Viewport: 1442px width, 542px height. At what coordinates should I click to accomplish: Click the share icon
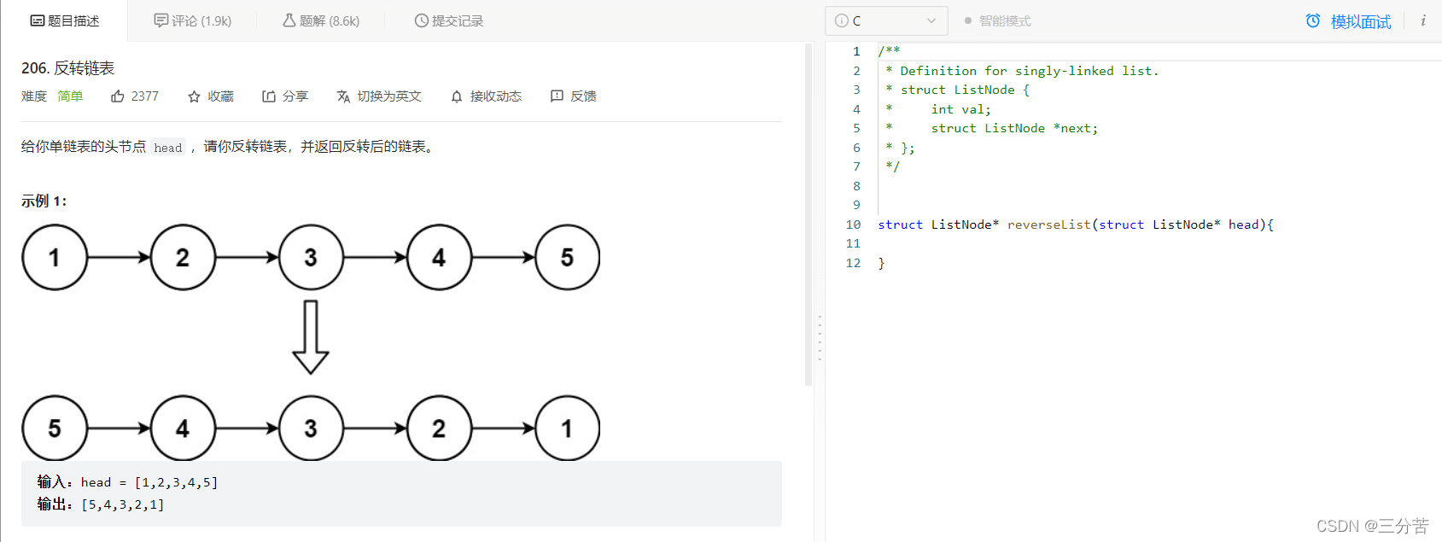click(x=268, y=96)
